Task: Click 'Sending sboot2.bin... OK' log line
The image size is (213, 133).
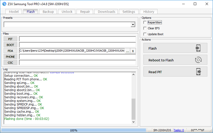Action: [x=22, y=90]
